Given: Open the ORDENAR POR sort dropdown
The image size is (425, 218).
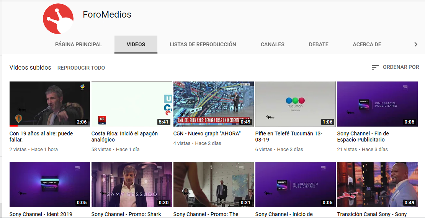Looking at the screenshot, I should pyautogui.click(x=395, y=67).
